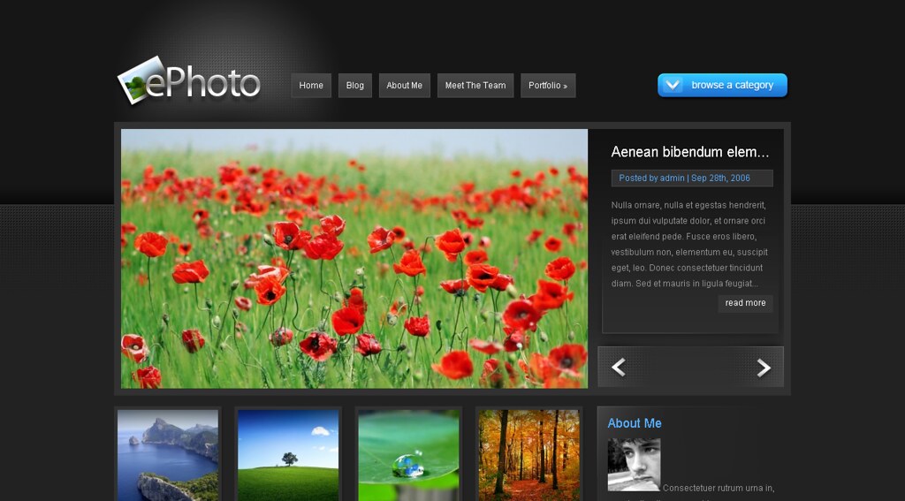This screenshot has width=905, height=501.
Task: Open the About Me menu item
Action: click(x=404, y=86)
